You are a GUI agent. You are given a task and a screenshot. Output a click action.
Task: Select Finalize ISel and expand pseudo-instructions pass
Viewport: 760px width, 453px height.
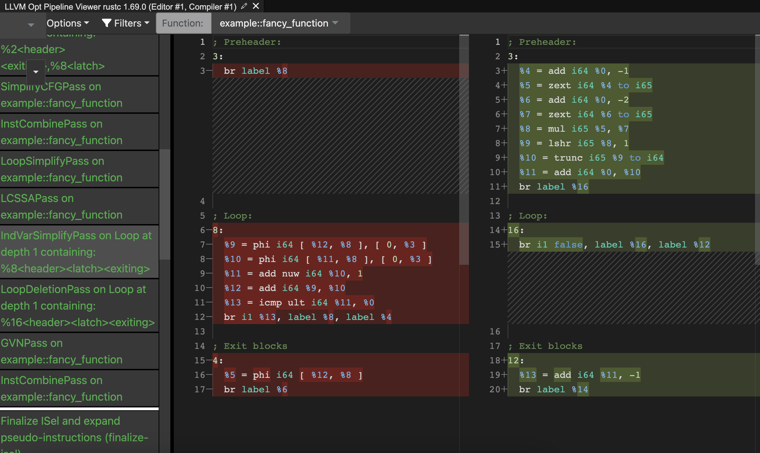(x=79, y=432)
